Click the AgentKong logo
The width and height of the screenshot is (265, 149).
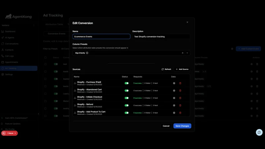pos(19,16)
